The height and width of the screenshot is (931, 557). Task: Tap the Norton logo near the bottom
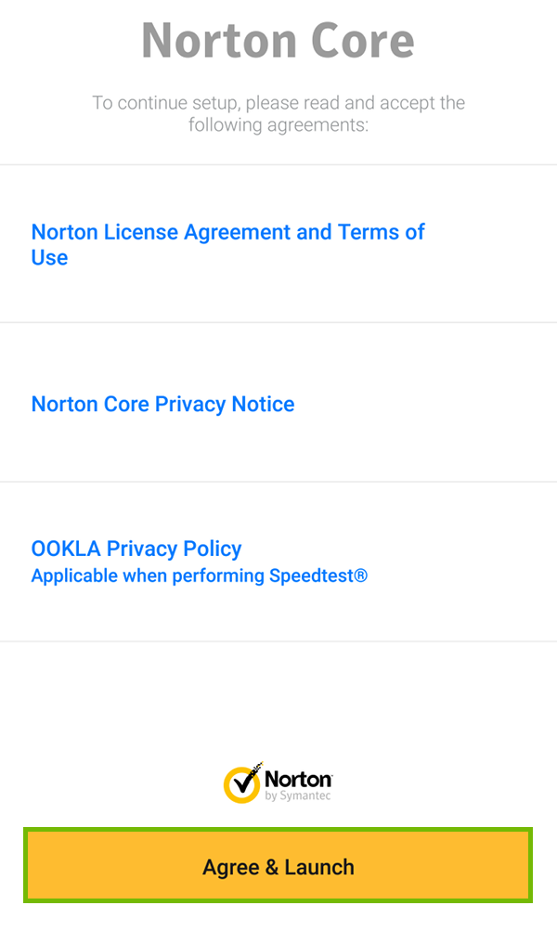pos(277,782)
